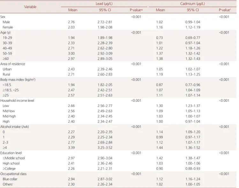Viewport: 239px width, 188px height.
Task: Click the "95% CI" header under Cadmium
Action: (x=193, y=10)
